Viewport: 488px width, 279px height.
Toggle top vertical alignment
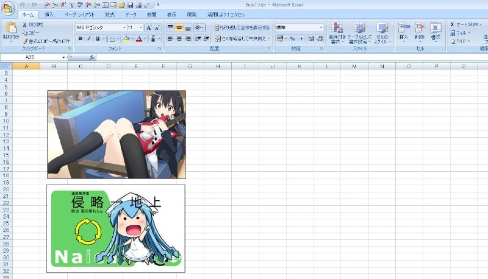(170, 27)
